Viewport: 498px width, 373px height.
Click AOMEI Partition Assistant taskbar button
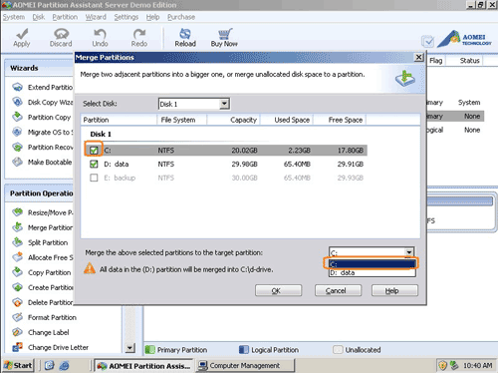point(144,365)
